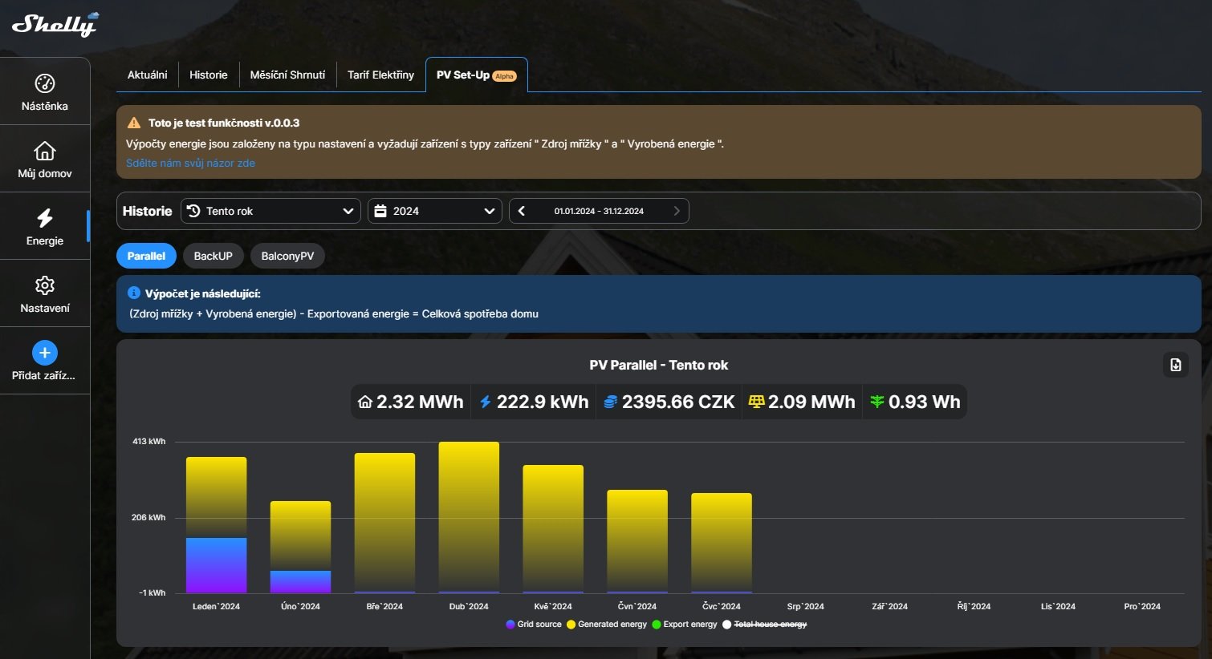Select the BackUP mode button
Screen dimensions: 1212x659
click(213, 256)
